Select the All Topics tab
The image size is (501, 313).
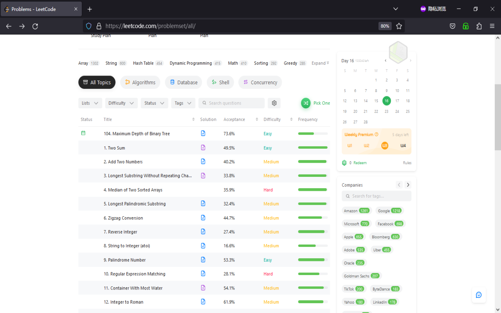[x=97, y=82]
